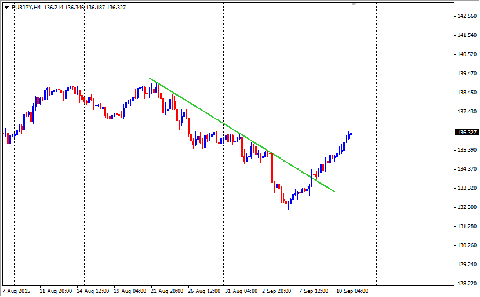Screen dimensions: 480x297
Task: Click the 10 Sep 04:00 time label
Action: point(352,291)
